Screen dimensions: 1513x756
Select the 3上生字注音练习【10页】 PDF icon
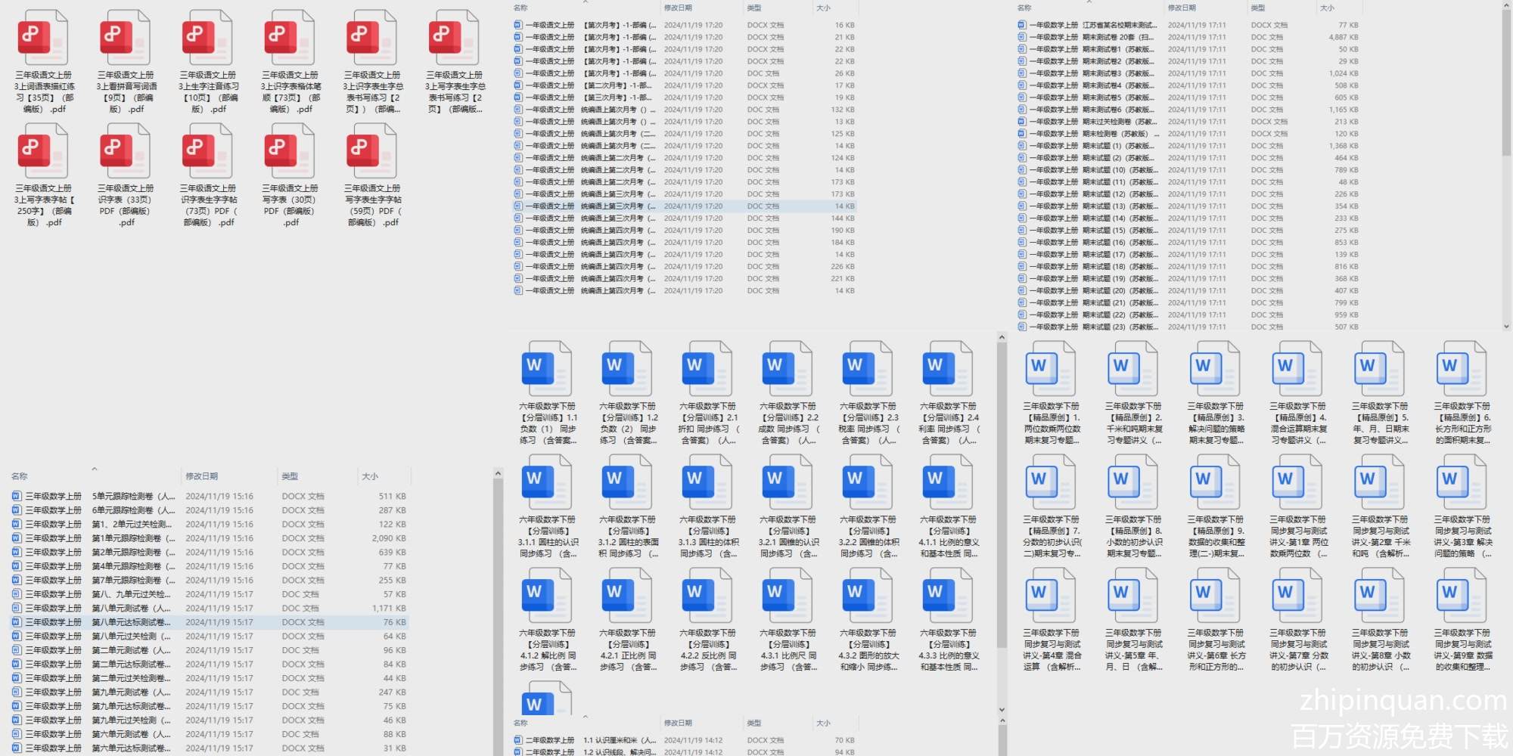[x=208, y=38]
